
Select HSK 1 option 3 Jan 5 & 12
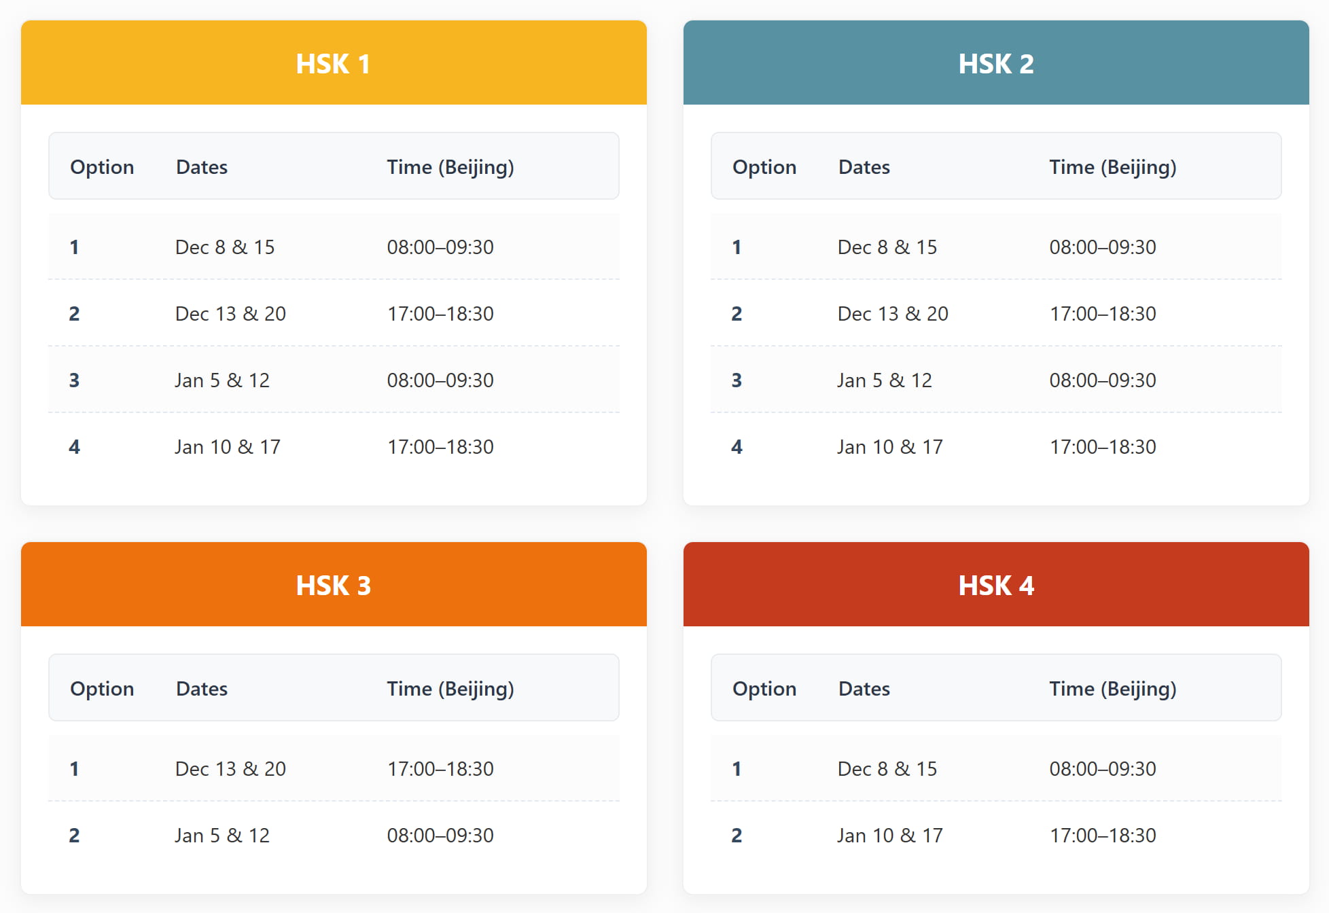pos(222,380)
